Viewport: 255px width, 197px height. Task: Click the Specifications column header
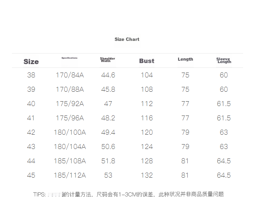[69, 58]
